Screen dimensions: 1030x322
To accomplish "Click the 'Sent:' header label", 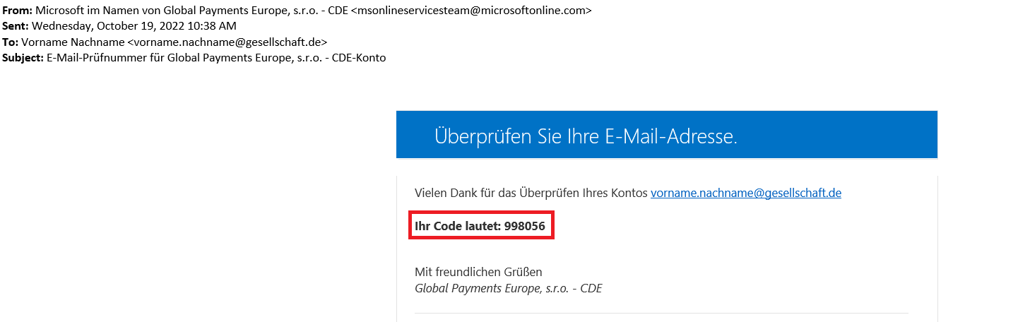I will 16,26.
